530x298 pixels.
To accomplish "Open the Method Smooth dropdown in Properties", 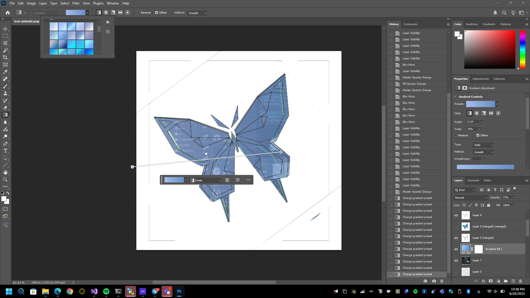I will [x=483, y=152].
